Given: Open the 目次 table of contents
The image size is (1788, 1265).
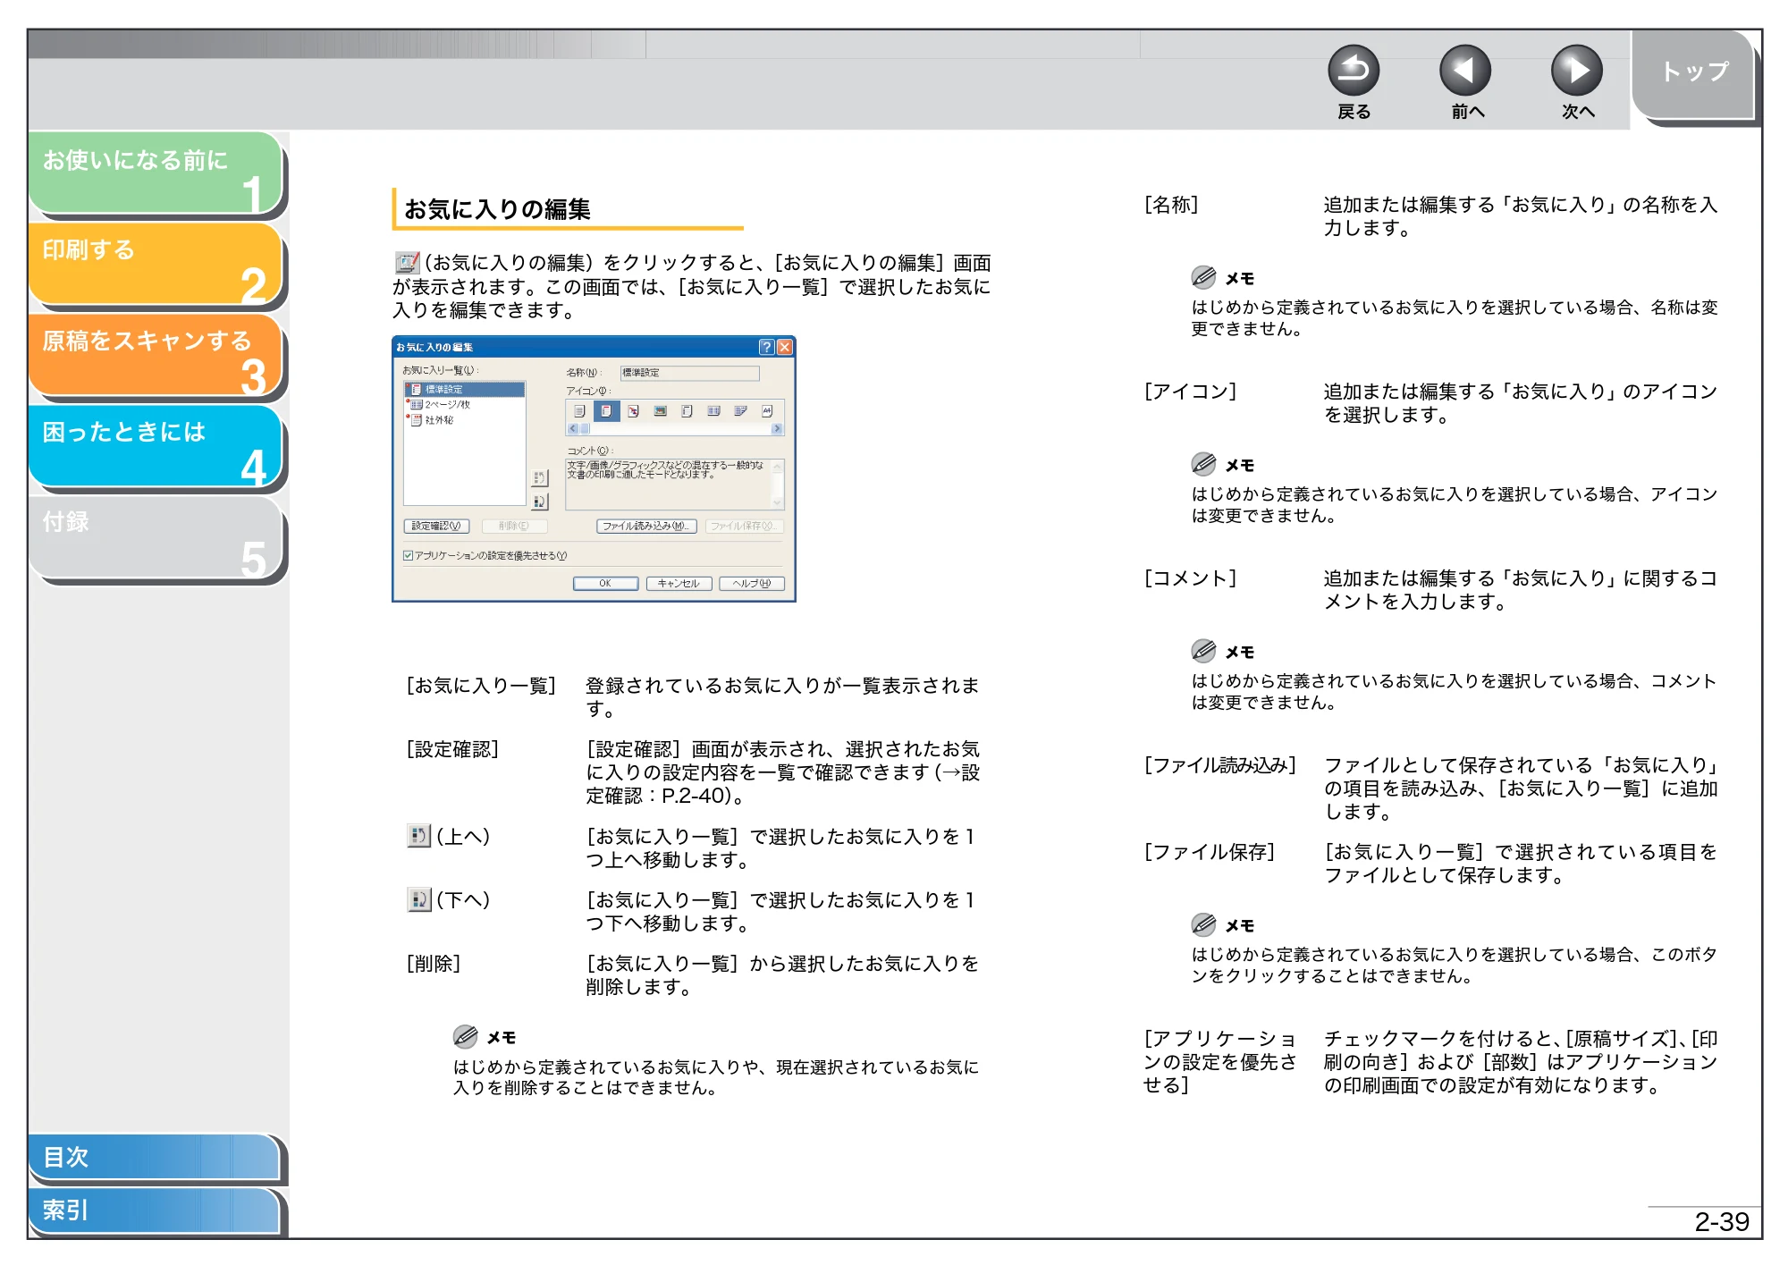Looking at the screenshot, I should 155,1157.
